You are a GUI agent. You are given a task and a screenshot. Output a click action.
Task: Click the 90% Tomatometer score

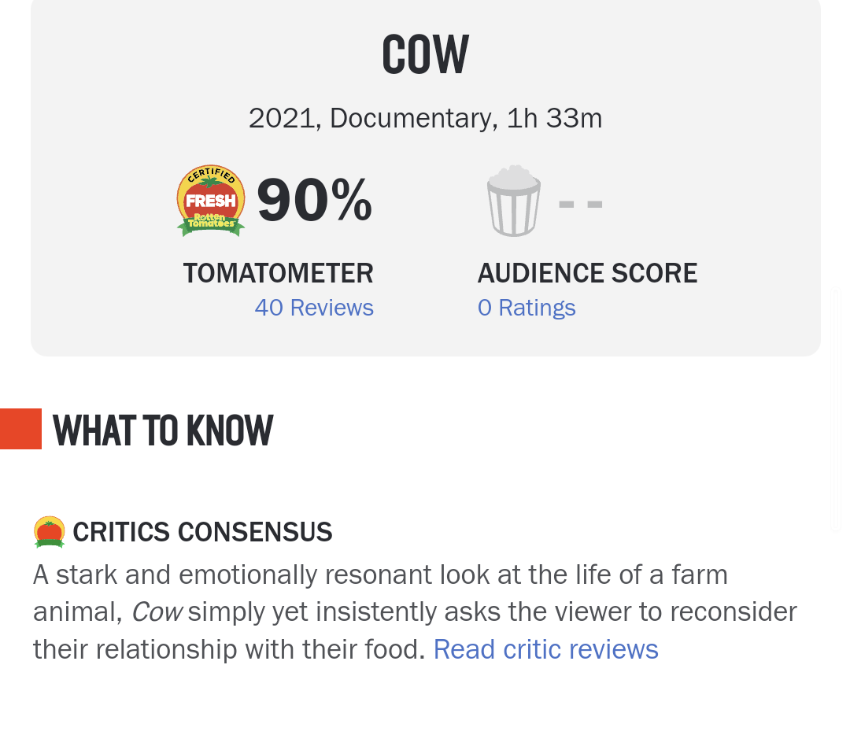click(x=314, y=201)
